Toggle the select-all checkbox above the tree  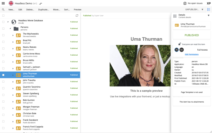[x=3, y=15]
